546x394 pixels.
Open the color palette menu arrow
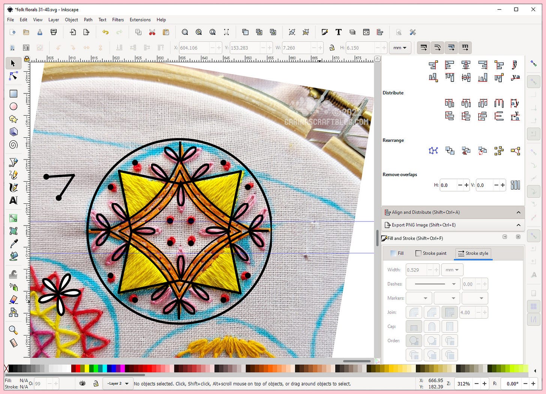(535, 371)
